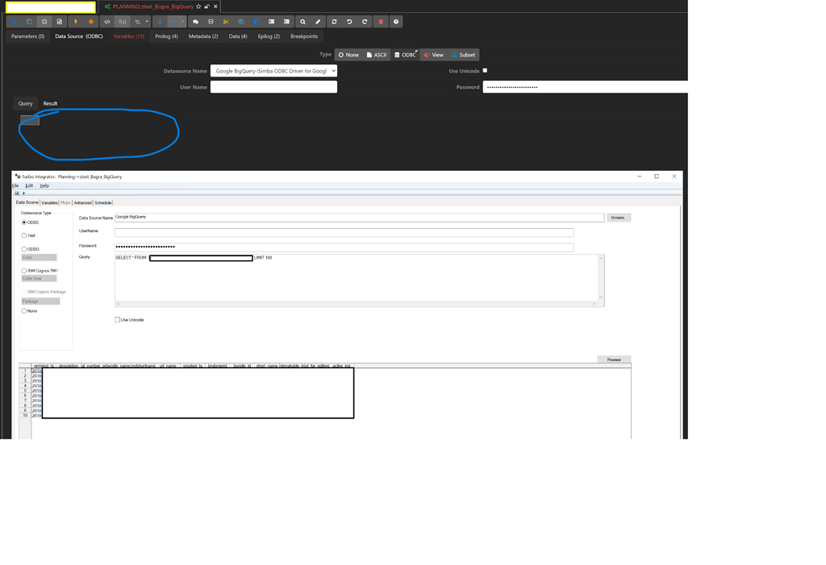Select the Subset type option
The image size is (826, 565).
[465, 54]
